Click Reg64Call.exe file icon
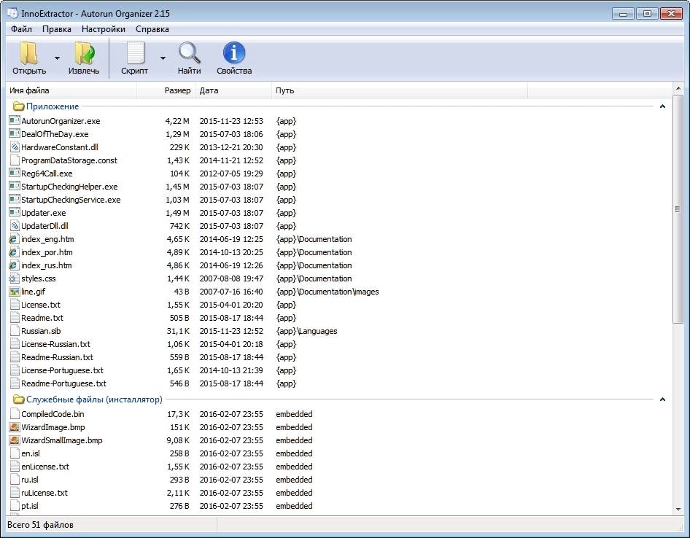Image resolution: width=690 pixels, height=538 pixels. point(15,173)
